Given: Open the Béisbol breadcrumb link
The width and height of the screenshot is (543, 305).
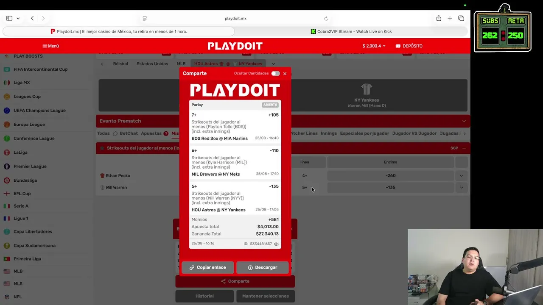Looking at the screenshot, I should 120,64.
